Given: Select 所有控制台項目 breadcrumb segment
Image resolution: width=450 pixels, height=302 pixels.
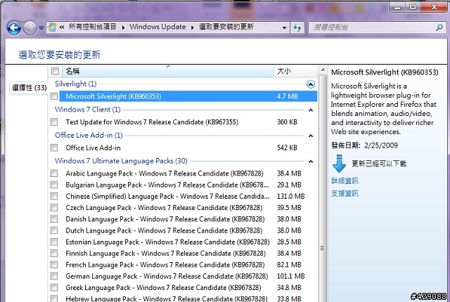Looking at the screenshot, I should click(x=92, y=27).
